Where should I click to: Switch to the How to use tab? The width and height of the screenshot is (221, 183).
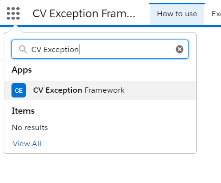click(177, 14)
